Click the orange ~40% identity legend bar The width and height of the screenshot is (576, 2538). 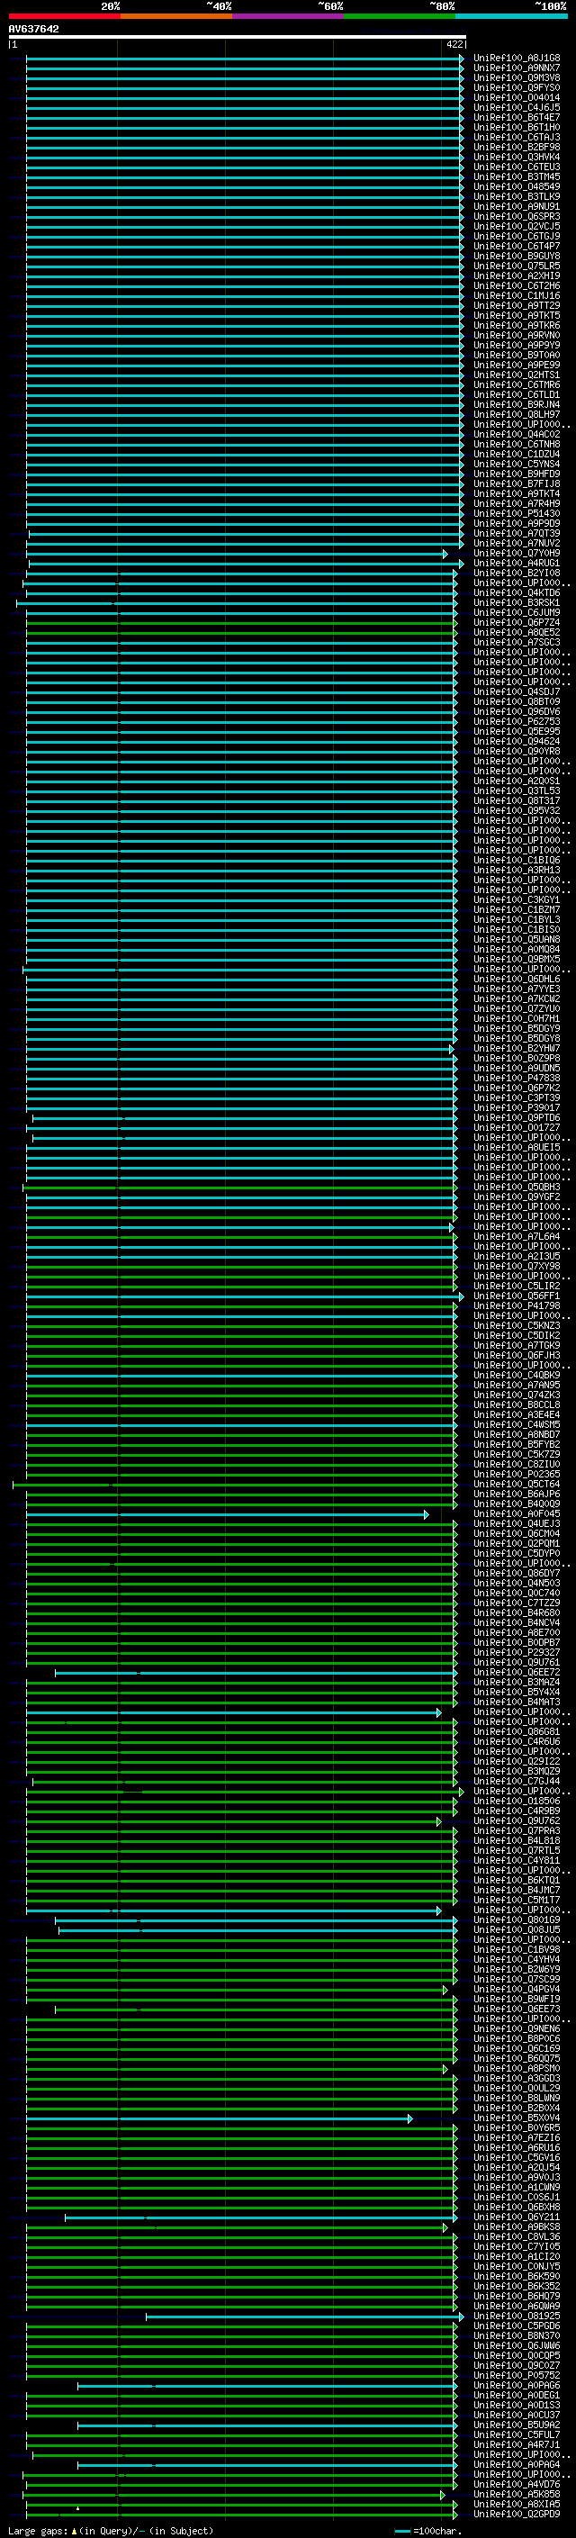(x=176, y=17)
